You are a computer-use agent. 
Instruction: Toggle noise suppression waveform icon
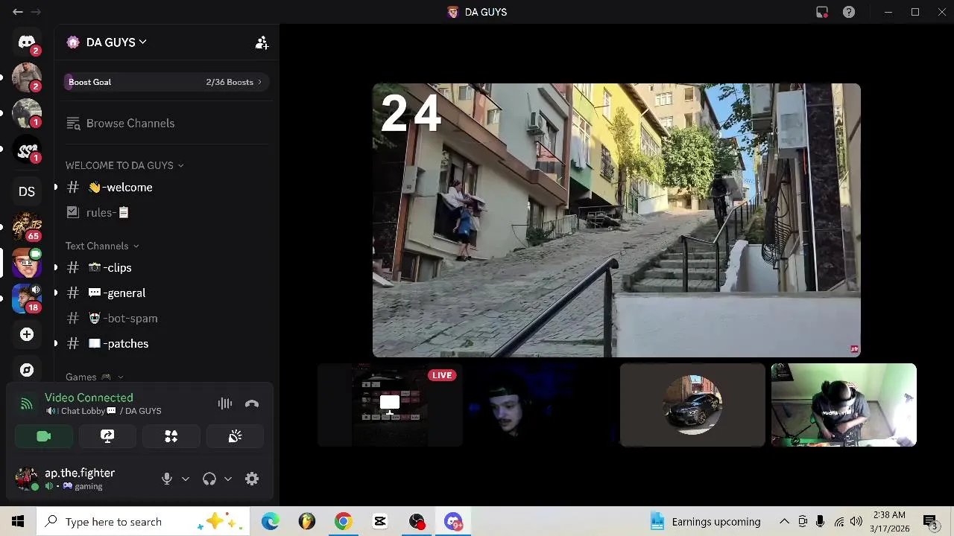click(x=225, y=403)
